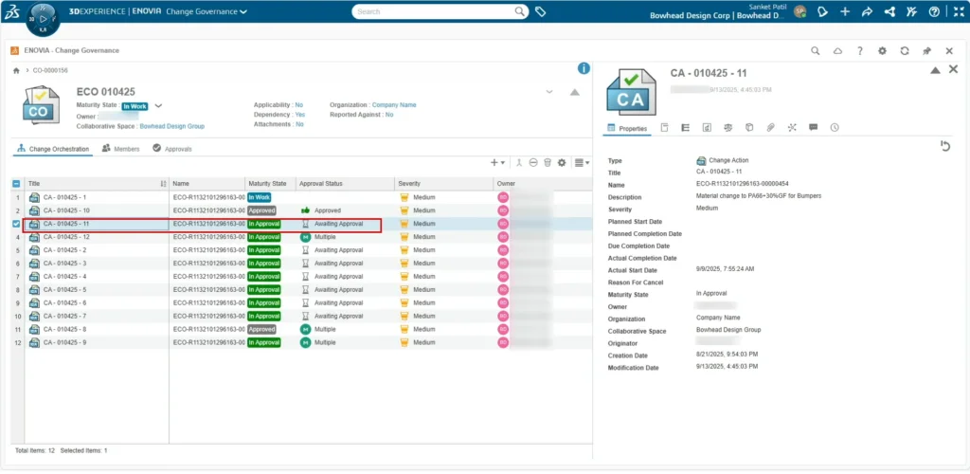Close the CA details side panel

point(954,69)
